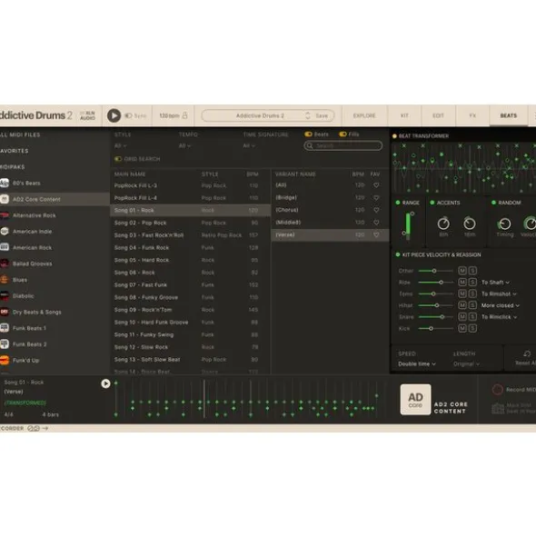Solo the Ride kit piece
Viewport: 536px width, 537px height.
click(x=472, y=283)
